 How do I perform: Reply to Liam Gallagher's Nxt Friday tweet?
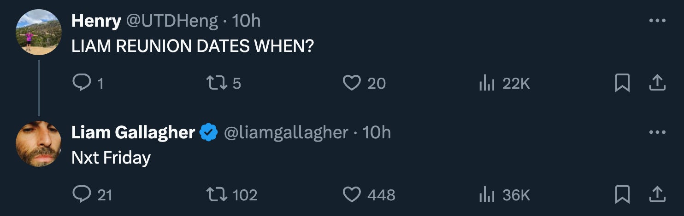point(81,195)
